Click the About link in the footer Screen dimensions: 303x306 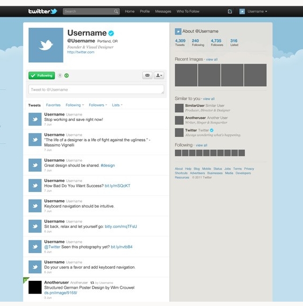pyautogui.click(x=179, y=169)
